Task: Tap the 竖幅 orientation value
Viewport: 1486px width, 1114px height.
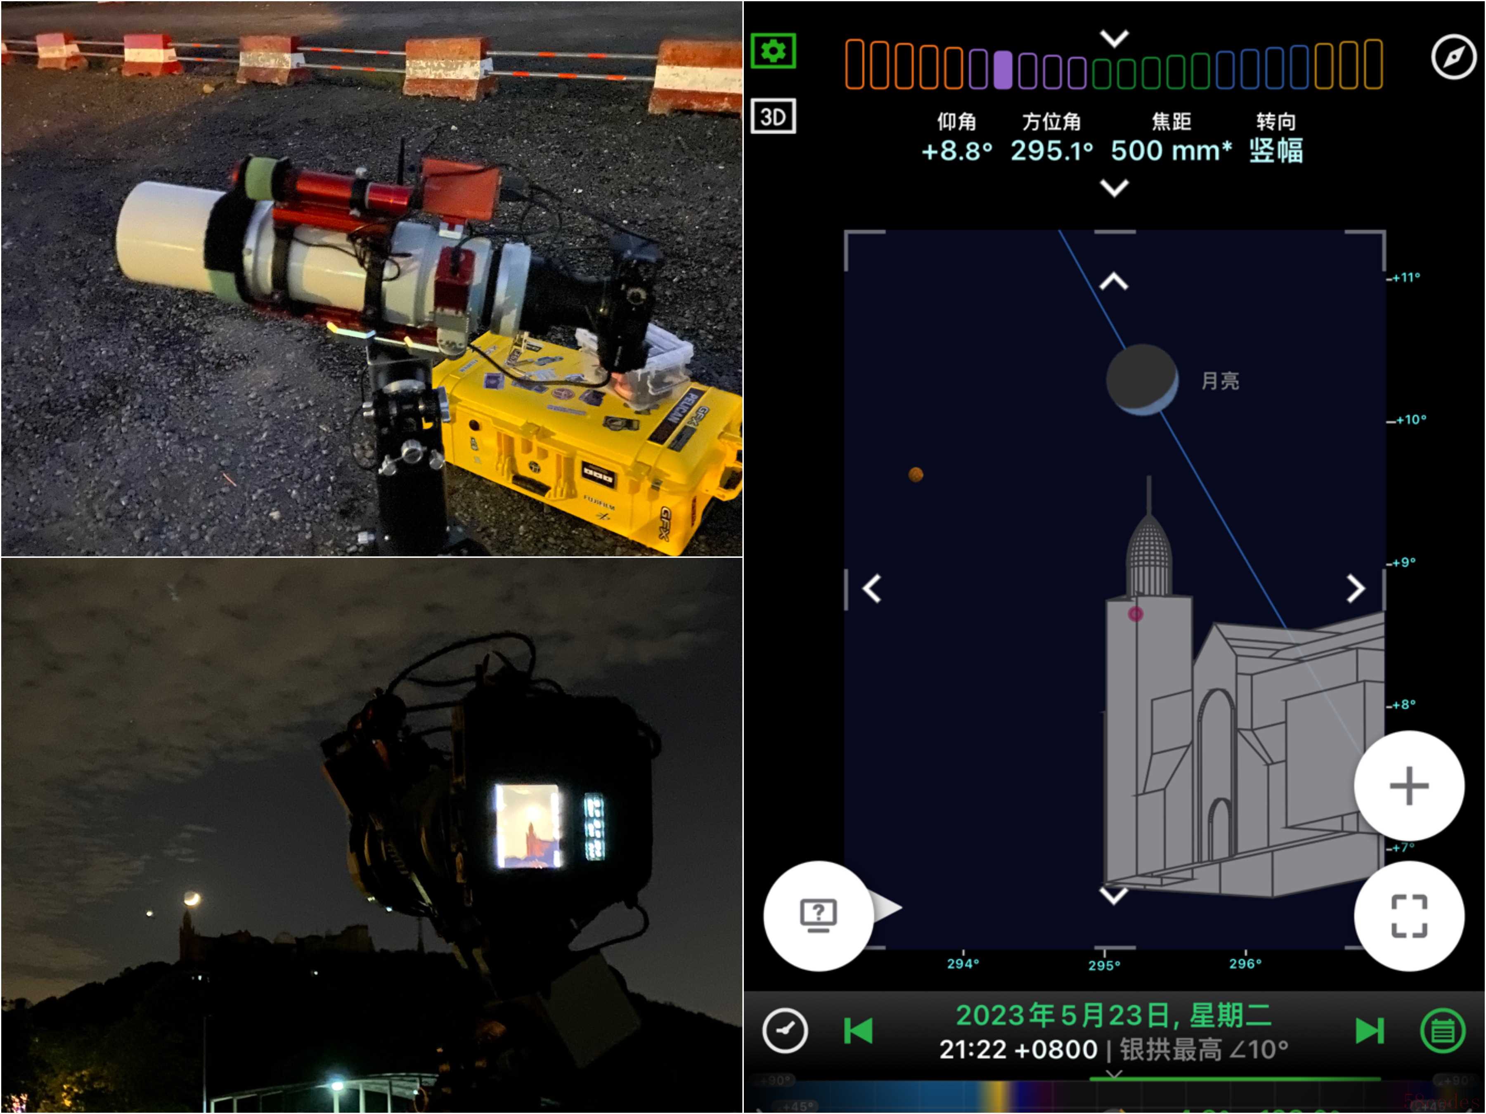Action: coord(1276,151)
